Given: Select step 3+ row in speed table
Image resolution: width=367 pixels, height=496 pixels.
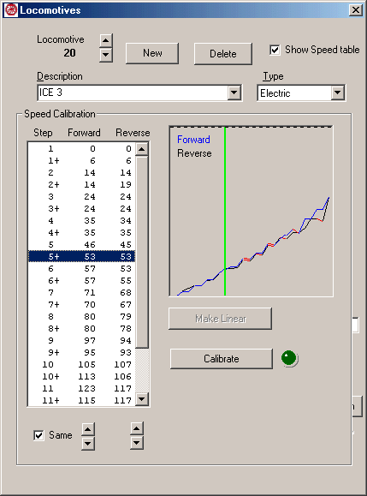Looking at the screenshot, I should 81,209.
